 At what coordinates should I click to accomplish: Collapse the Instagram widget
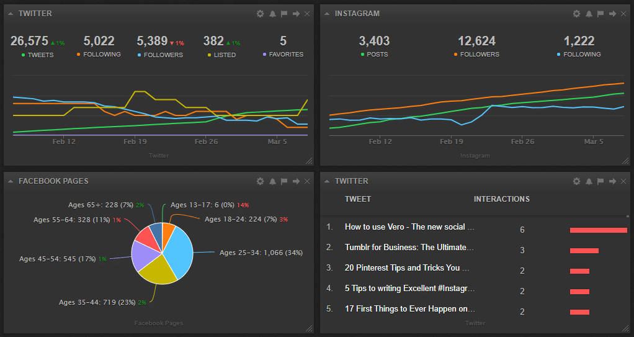[x=327, y=14]
